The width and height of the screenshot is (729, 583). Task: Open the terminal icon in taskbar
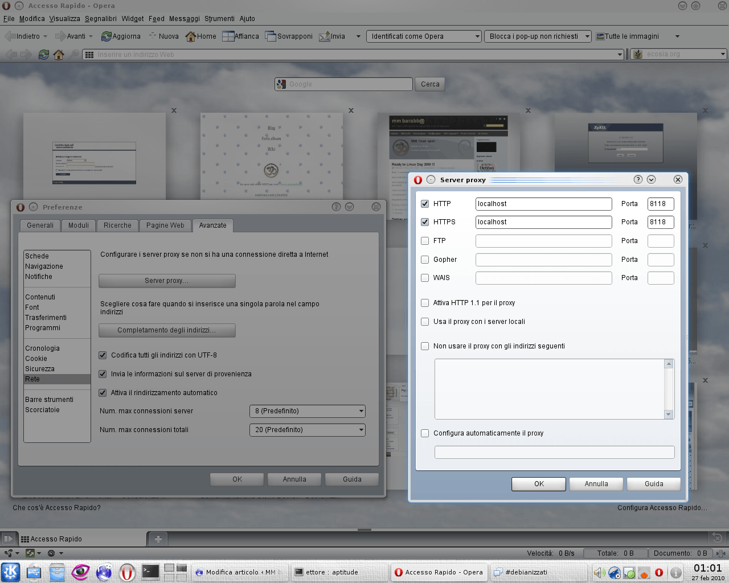(150, 572)
